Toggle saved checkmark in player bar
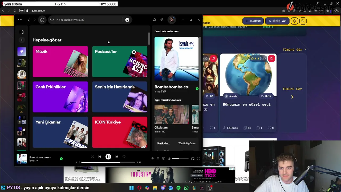The image size is (341, 192). pyautogui.click(x=61, y=159)
